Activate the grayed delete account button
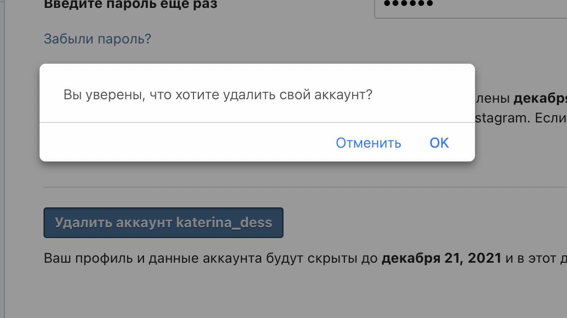 pyautogui.click(x=163, y=223)
